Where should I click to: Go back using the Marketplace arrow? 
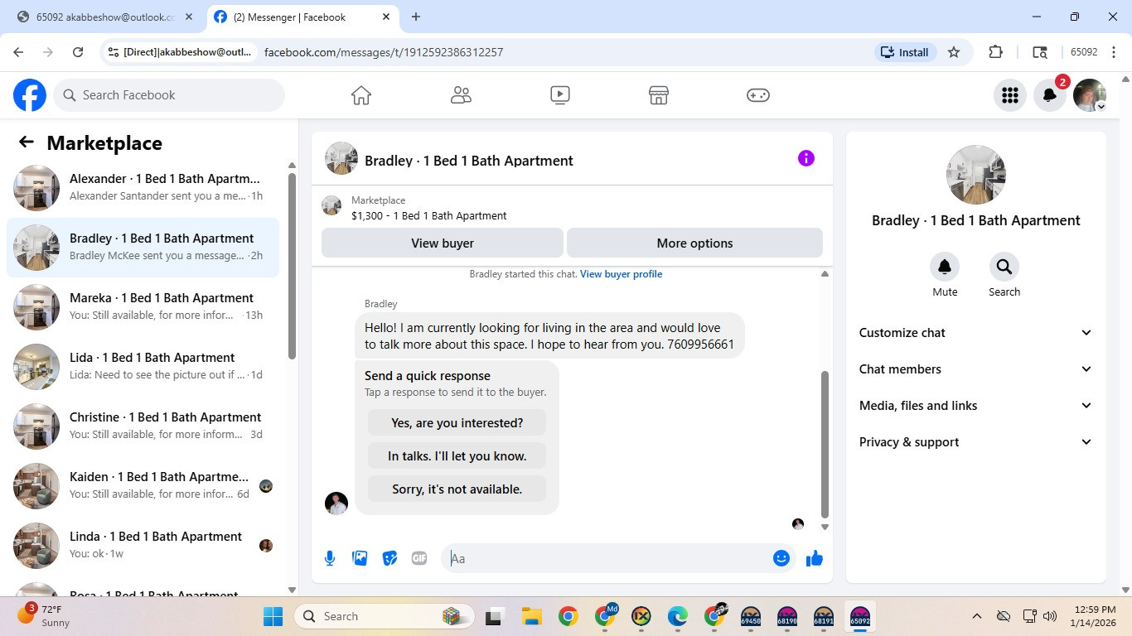click(x=27, y=142)
